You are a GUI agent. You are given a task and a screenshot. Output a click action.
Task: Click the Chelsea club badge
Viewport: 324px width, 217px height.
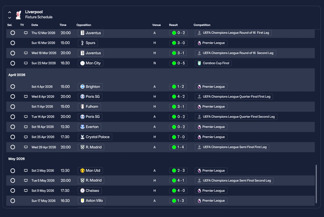coord(82,190)
